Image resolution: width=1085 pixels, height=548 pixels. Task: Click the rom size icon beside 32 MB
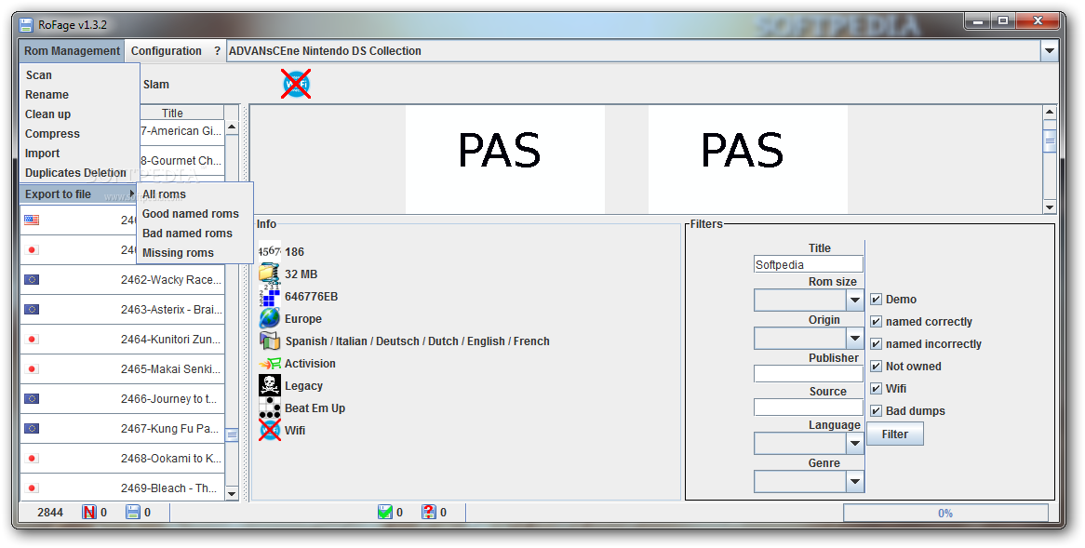tap(269, 274)
